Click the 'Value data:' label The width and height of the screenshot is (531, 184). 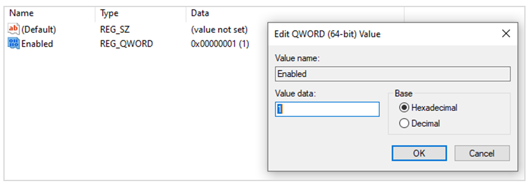coord(294,93)
